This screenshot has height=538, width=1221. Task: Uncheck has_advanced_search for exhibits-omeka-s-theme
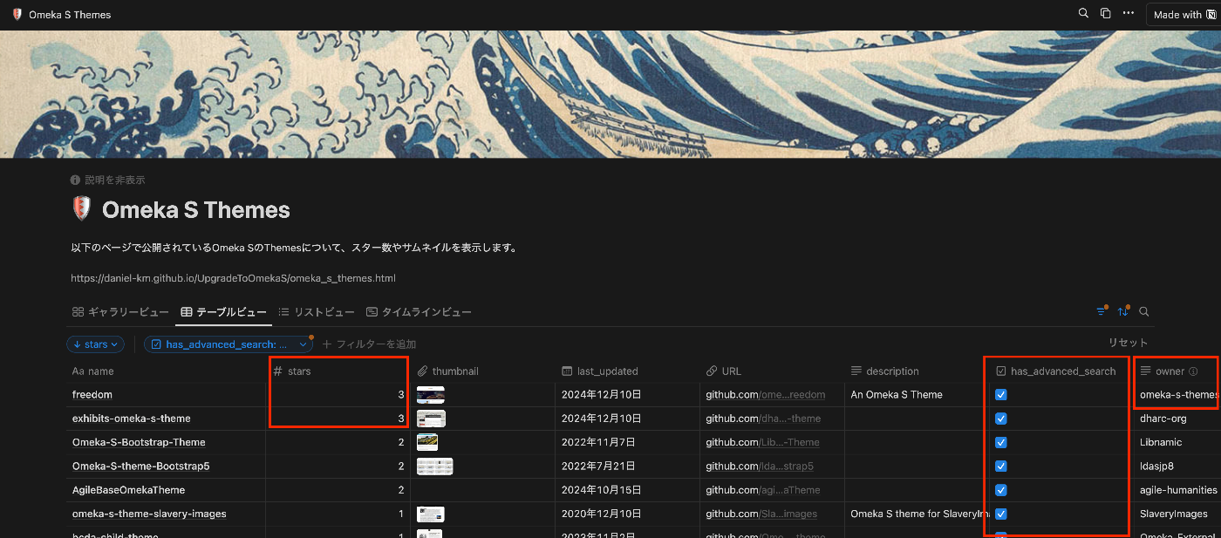tap(1000, 418)
